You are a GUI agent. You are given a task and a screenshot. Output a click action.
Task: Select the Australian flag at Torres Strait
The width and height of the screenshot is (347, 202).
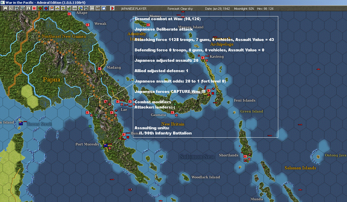coord(21,124)
